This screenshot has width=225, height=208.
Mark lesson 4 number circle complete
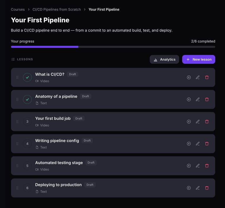pos(27,144)
